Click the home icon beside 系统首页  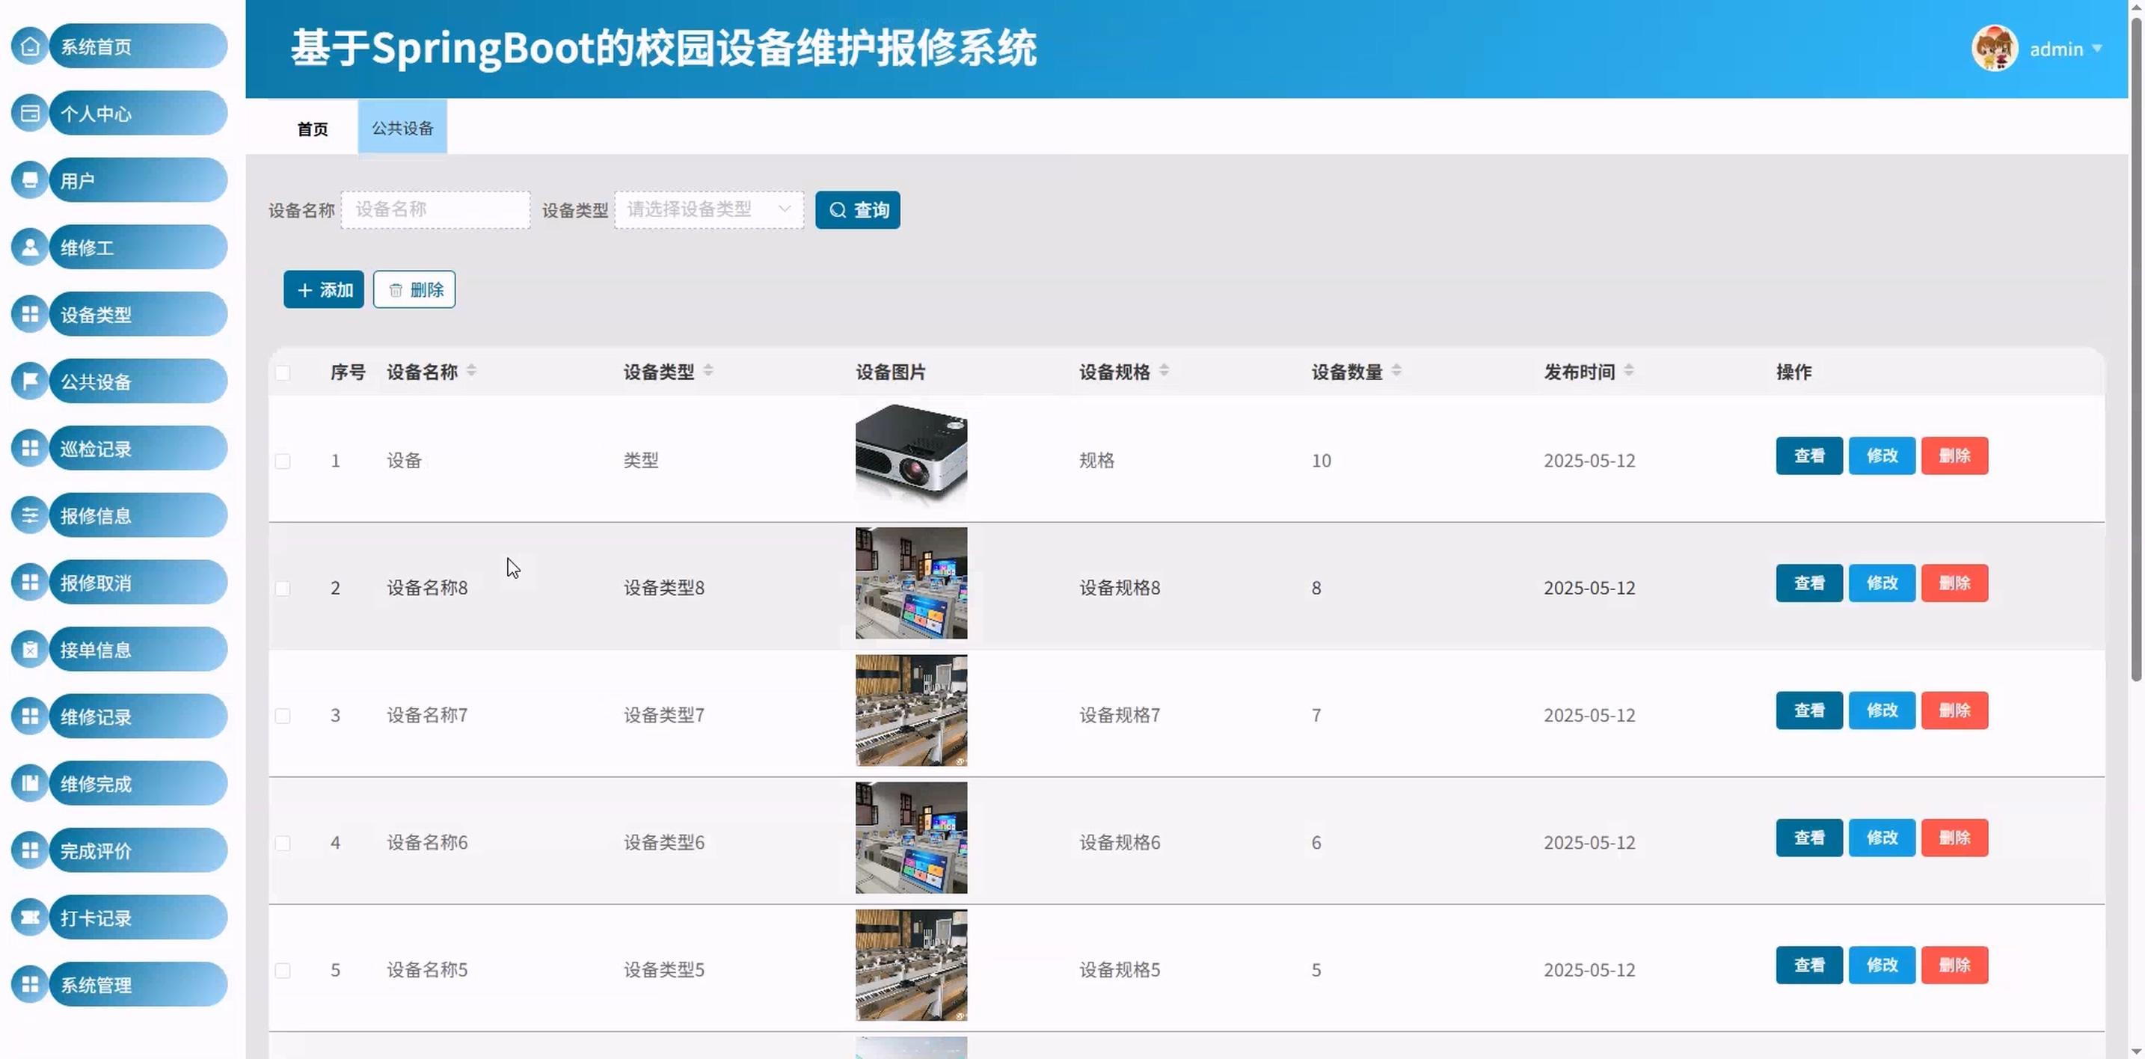click(30, 46)
